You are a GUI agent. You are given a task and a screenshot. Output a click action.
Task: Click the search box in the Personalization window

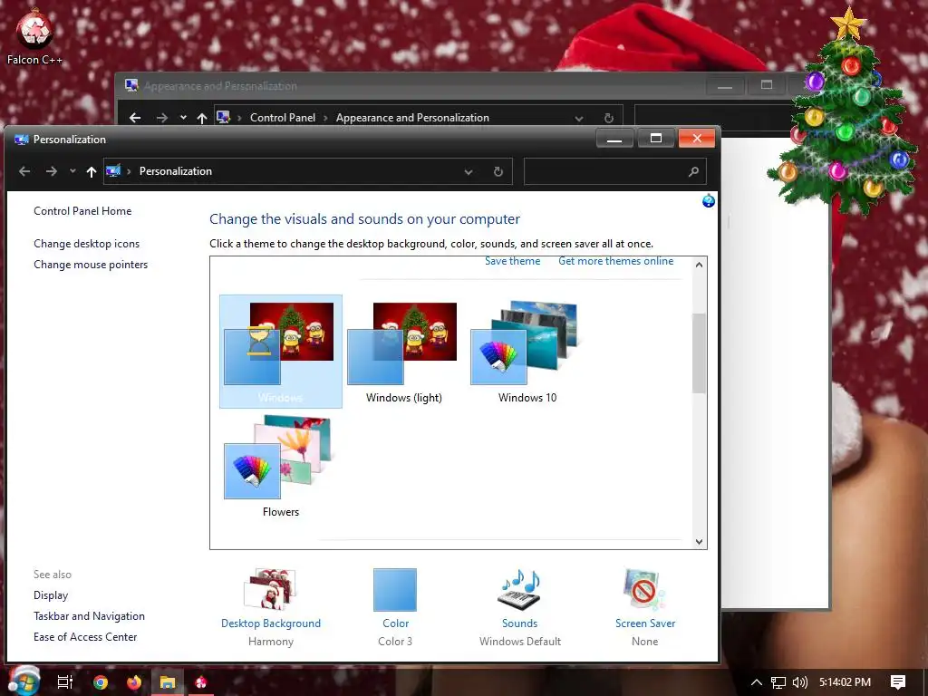(x=615, y=171)
